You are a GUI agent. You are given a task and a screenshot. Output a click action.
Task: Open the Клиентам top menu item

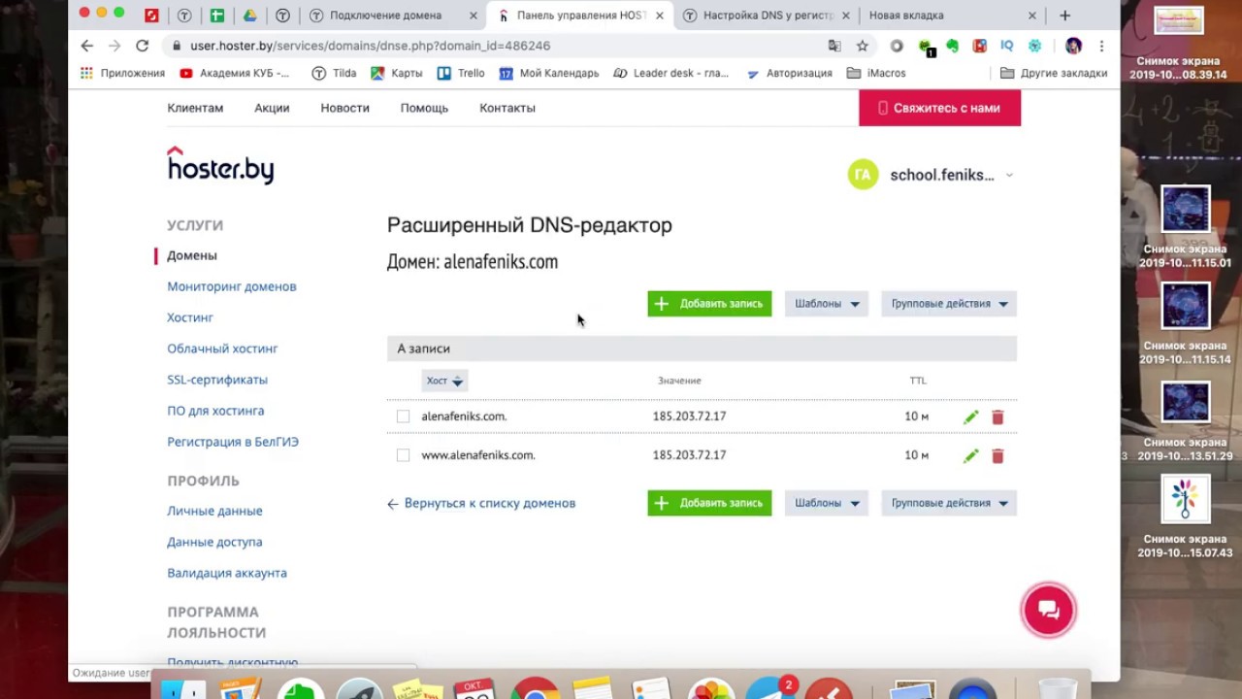[195, 108]
